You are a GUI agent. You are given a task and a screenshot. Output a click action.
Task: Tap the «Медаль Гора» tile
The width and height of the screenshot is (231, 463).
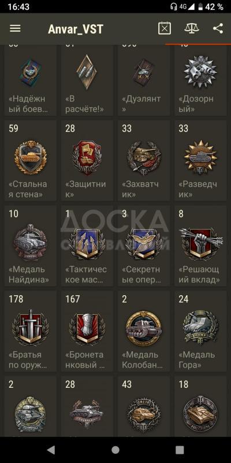click(200, 331)
